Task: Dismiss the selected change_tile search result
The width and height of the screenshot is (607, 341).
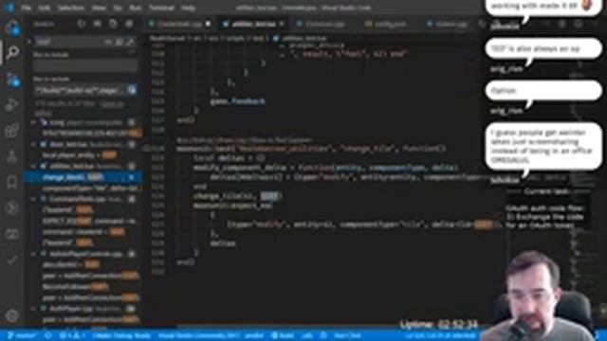Action: point(131,177)
